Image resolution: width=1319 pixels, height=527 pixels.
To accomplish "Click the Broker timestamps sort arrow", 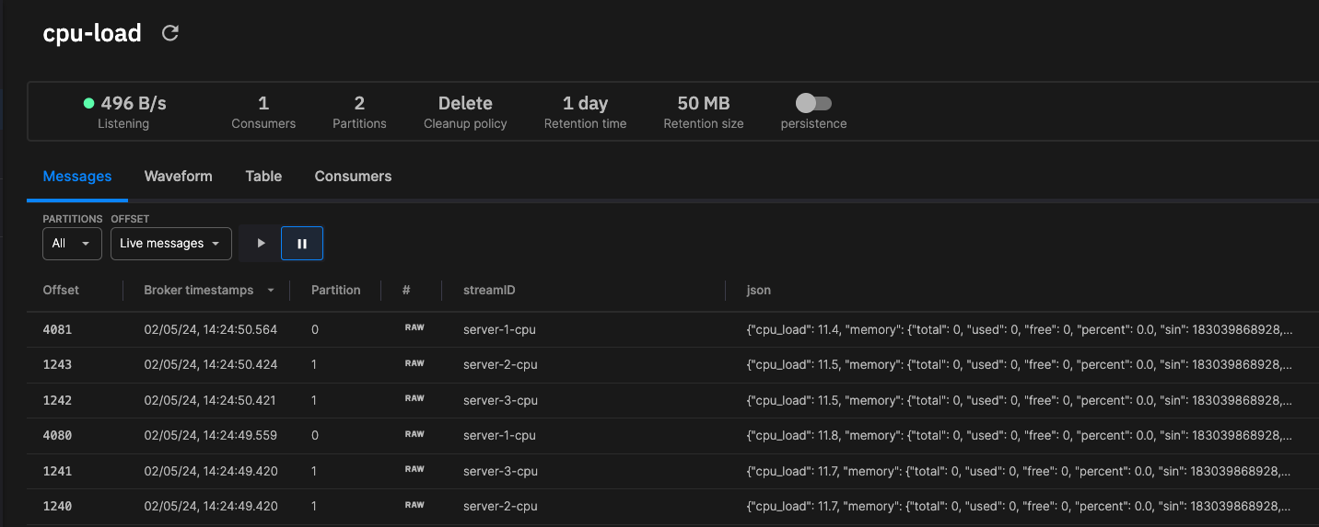I will [x=271, y=291].
